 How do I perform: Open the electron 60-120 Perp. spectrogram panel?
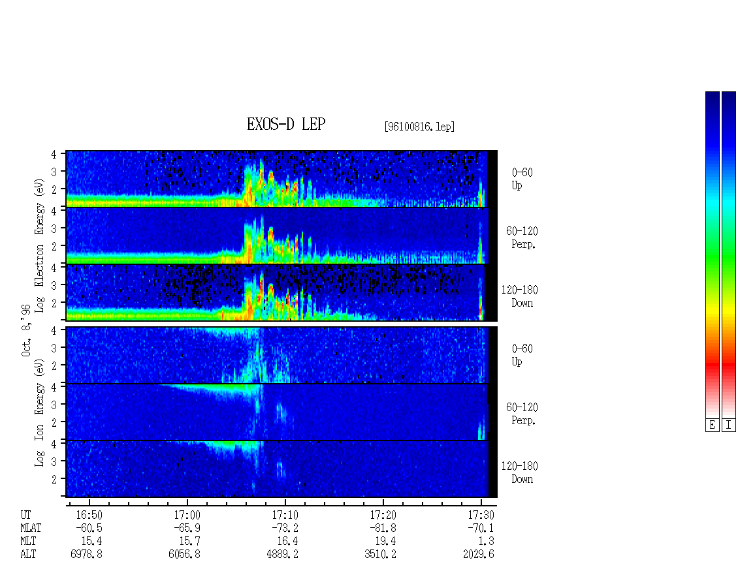click(x=281, y=236)
